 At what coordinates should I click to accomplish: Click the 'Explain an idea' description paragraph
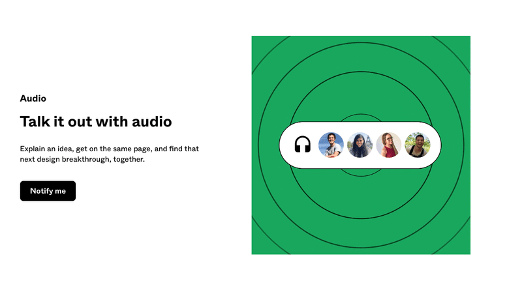pos(109,154)
